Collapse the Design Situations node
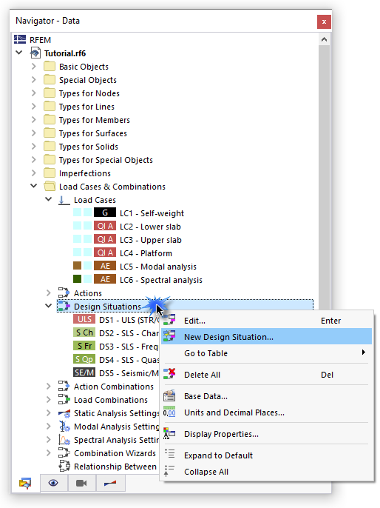Viewport: 380px width, 508px height. point(48,306)
